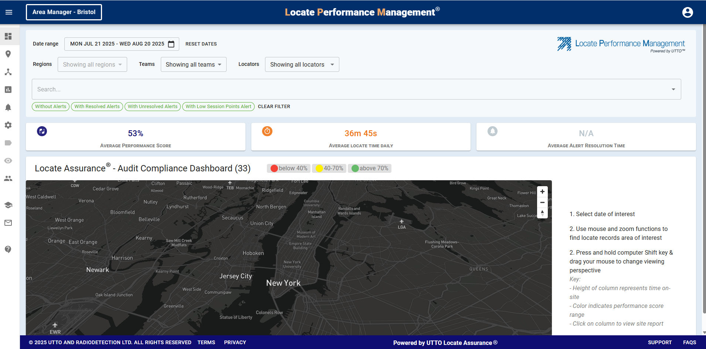Click the Jersey City label on map

coord(236,276)
